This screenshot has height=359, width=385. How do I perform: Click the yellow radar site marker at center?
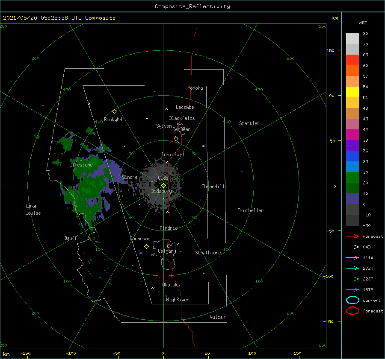point(163,186)
